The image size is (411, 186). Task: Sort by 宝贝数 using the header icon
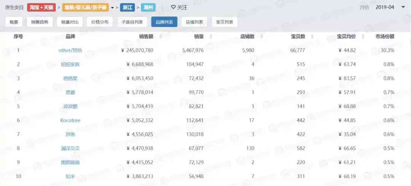pyautogui.click(x=312, y=36)
